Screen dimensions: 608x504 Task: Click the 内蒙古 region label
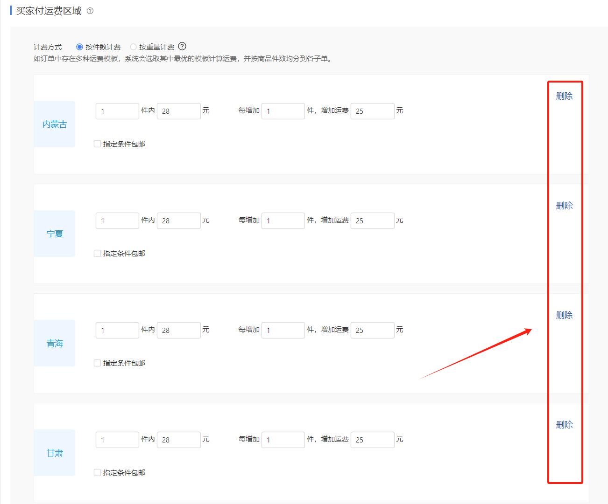tap(54, 124)
